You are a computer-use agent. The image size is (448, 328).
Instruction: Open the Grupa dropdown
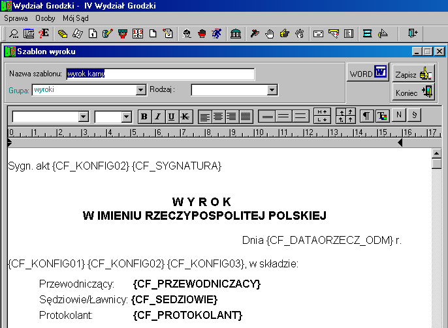click(x=140, y=90)
